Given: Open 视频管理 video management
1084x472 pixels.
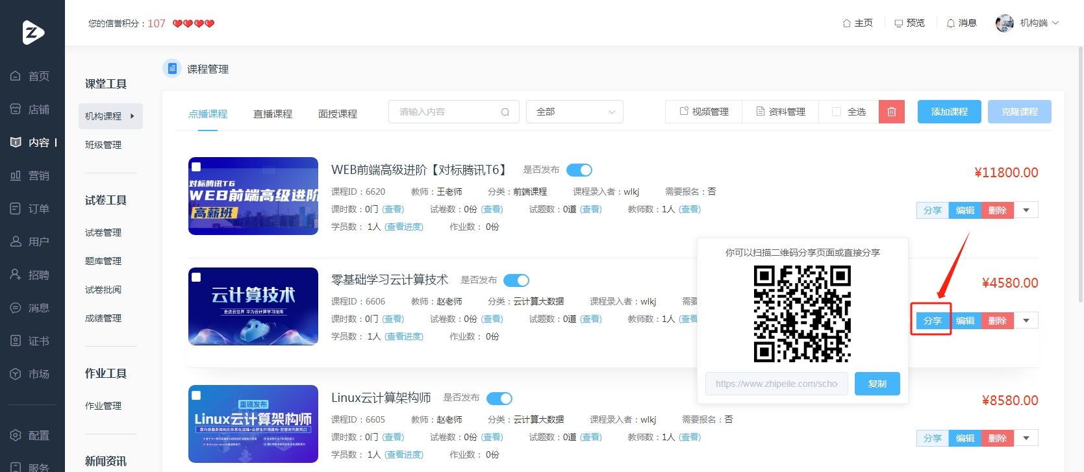Looking at the screenshot, I should (x=704, y=112).
